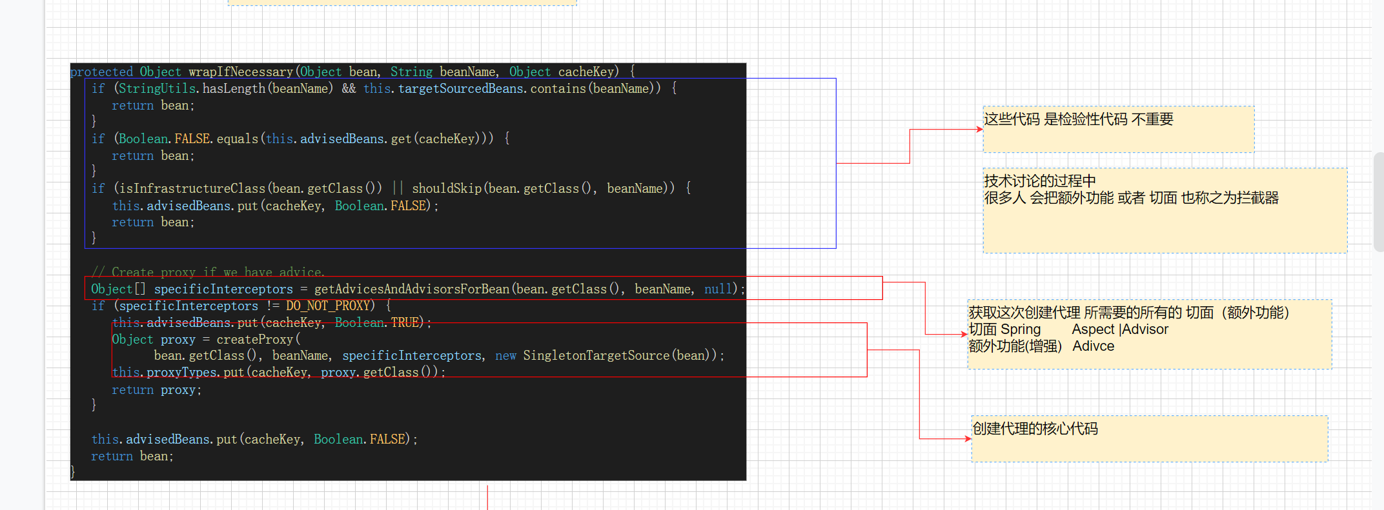Select the note beginning '技术讨论的过程中'
Screen dimensions: 1384x510
click(x=1165, y=211)
